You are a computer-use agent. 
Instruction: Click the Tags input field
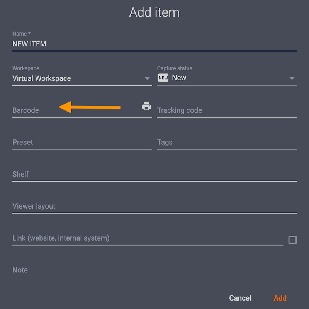point(226,143)
